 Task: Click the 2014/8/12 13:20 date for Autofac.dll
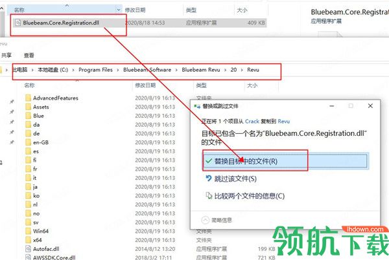point(155,249)
